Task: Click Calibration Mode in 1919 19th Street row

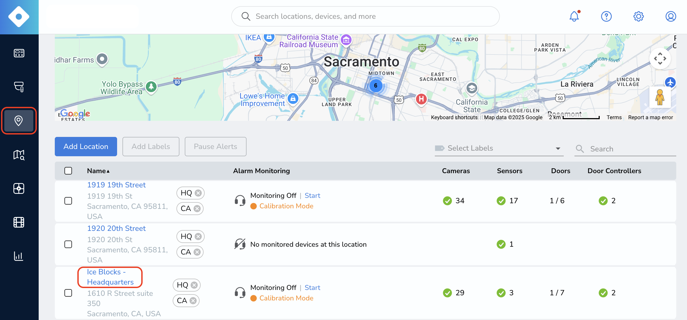Action: pos(286,206)
